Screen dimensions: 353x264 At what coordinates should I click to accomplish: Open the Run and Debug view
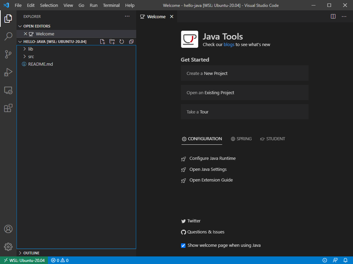click(x=8, y=72)
